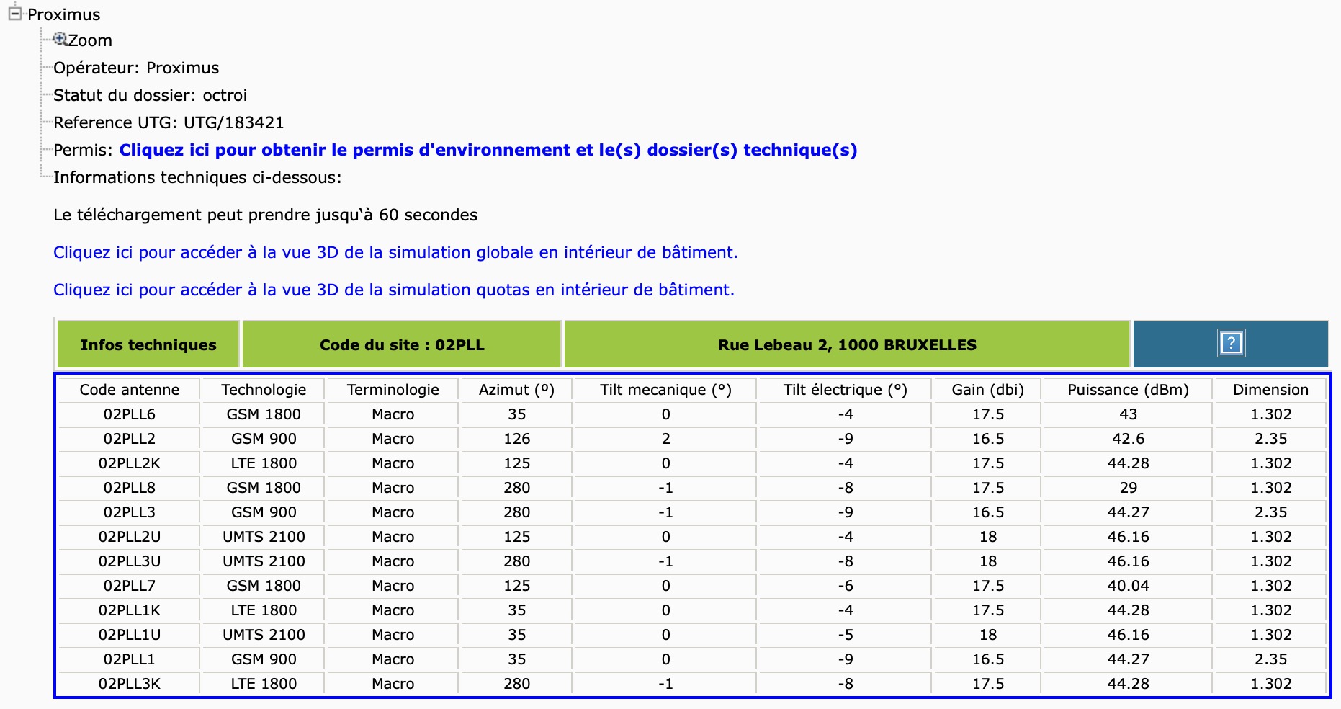Click the Tilt électrique (°) column header
This screenshot has height=709, width=1341.
[x=845, y=390]
